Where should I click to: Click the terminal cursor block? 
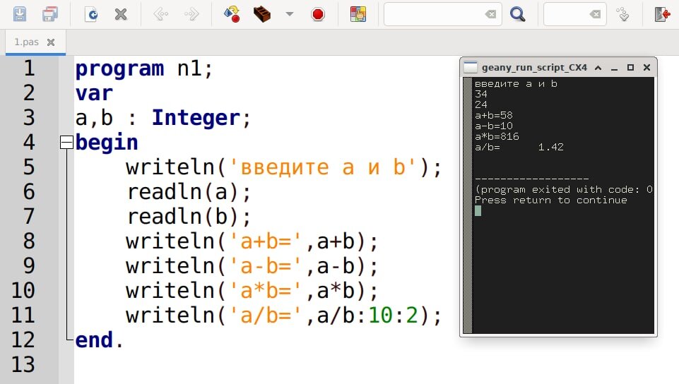(478, 210)
